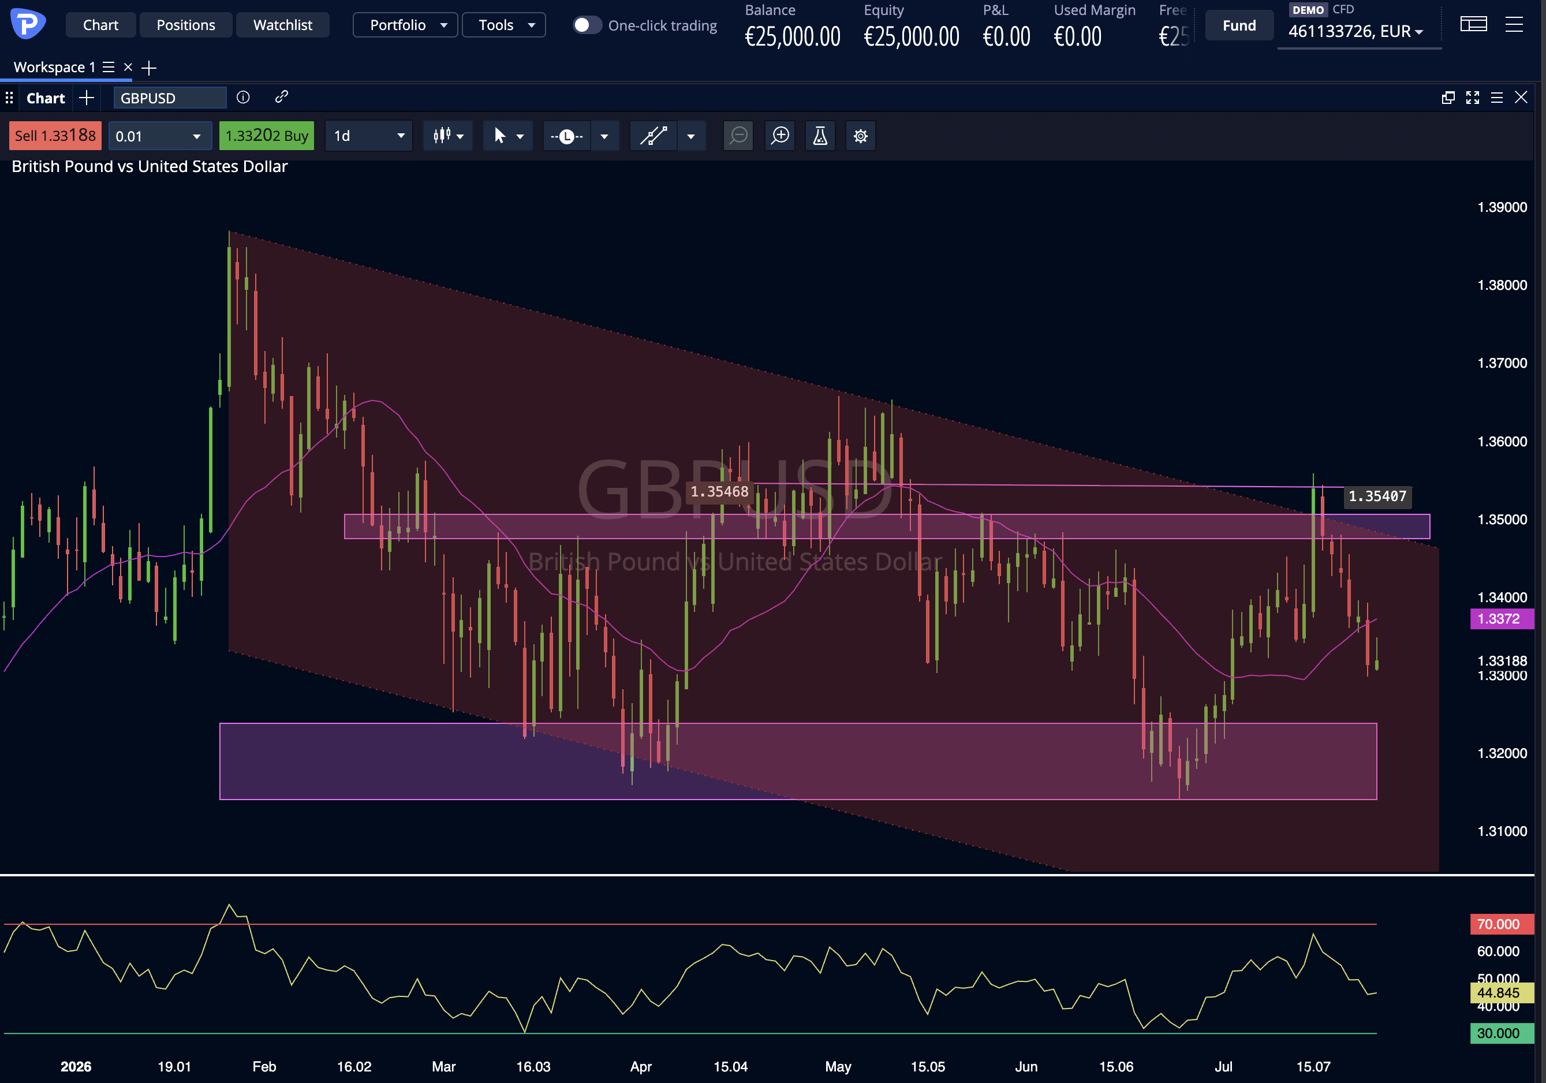
Task: Open the Chart top menu item
Action: click(100, 25)
